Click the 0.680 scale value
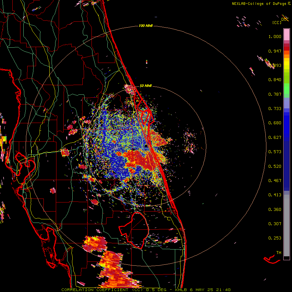This screenshot has height=292, width=292. (x=275, y=123)
